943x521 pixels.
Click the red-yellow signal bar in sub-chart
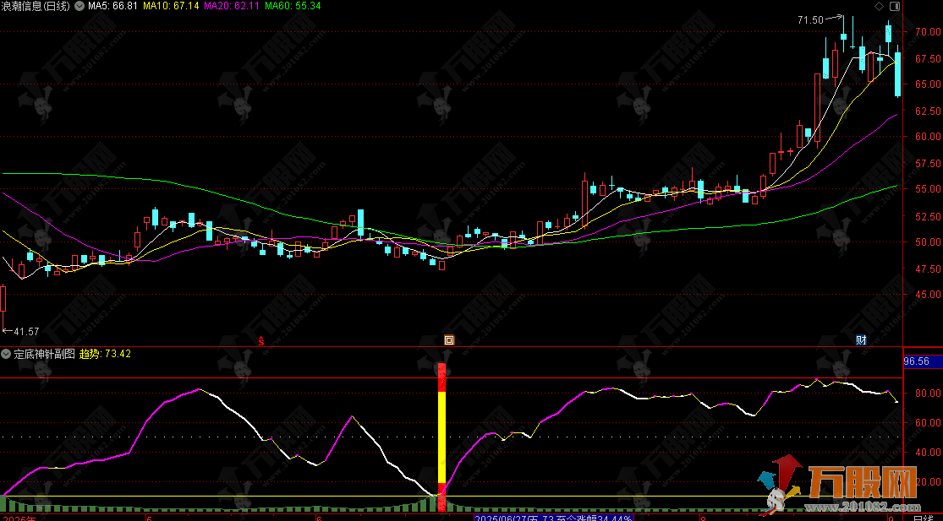point(441,439)
